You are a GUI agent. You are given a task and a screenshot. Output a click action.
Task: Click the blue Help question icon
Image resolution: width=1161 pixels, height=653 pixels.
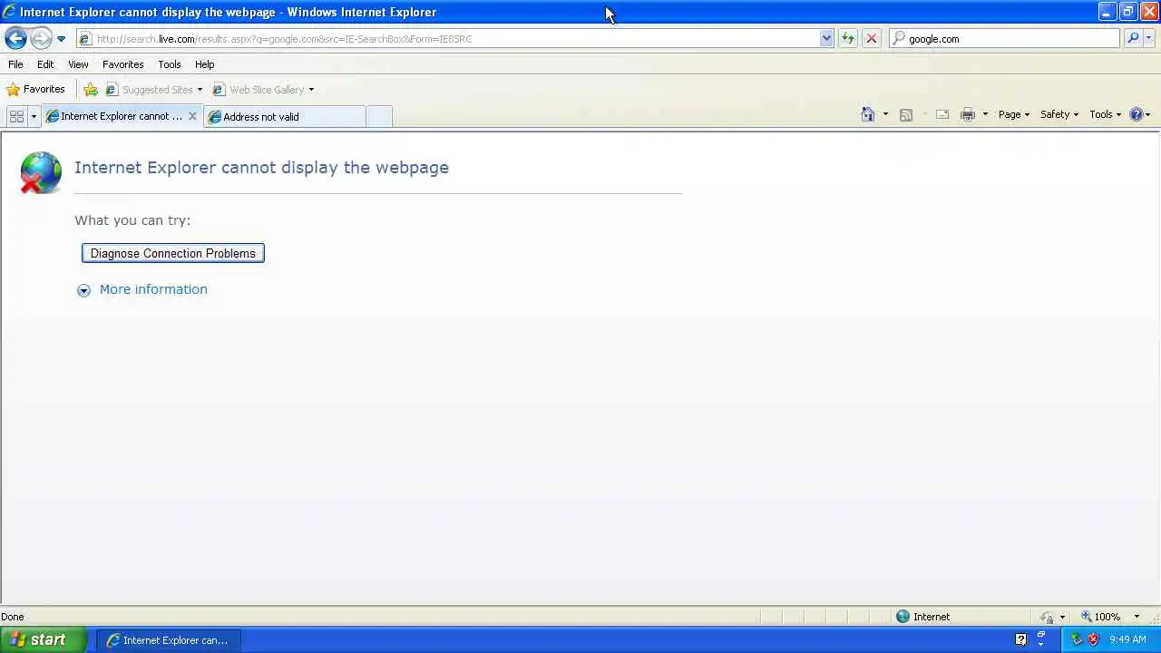coord(1137,114)
